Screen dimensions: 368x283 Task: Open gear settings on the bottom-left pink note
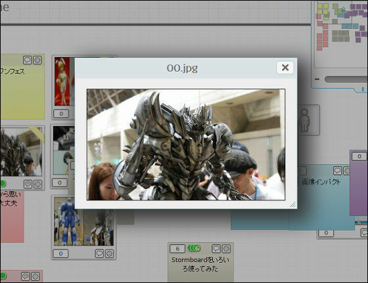tap(35, 276)
